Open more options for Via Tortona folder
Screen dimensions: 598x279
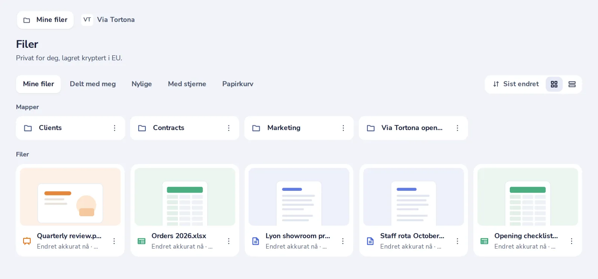(x=457, y=128)
